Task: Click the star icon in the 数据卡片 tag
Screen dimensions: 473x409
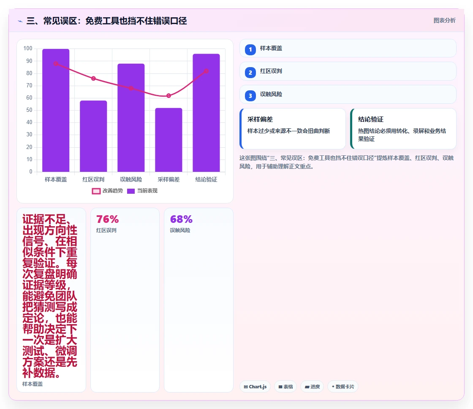Action: click(333, 386)
